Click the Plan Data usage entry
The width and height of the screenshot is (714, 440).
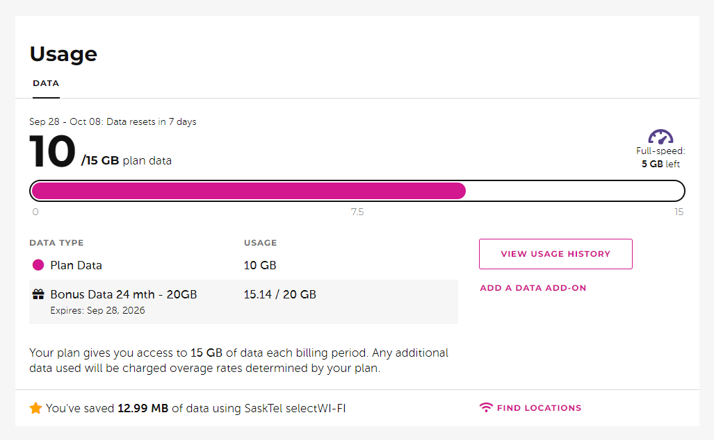(x=76, y=265)
